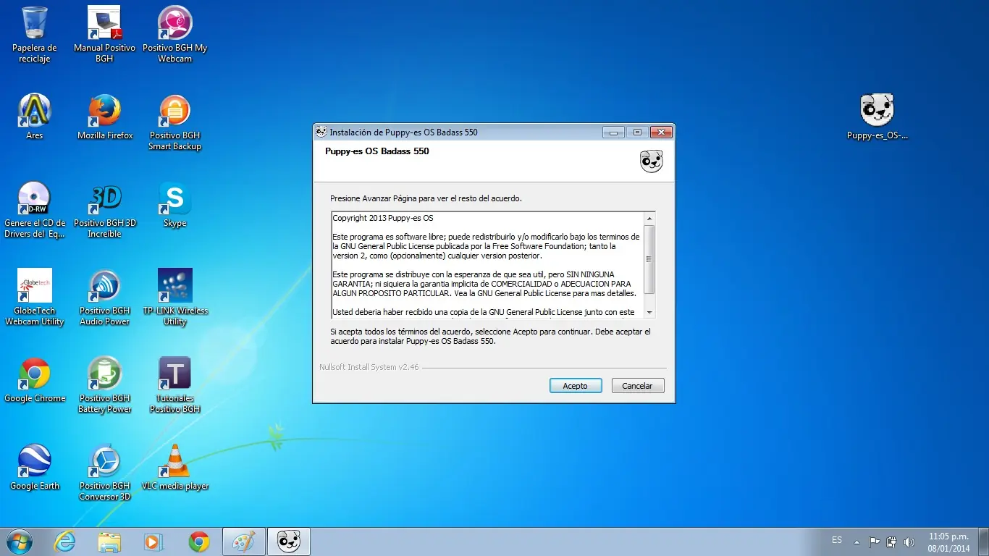Viewport: 989px width, 556px height.
Task: Select the Genere el CD de Drivers icon
Action: click(34, 209)
